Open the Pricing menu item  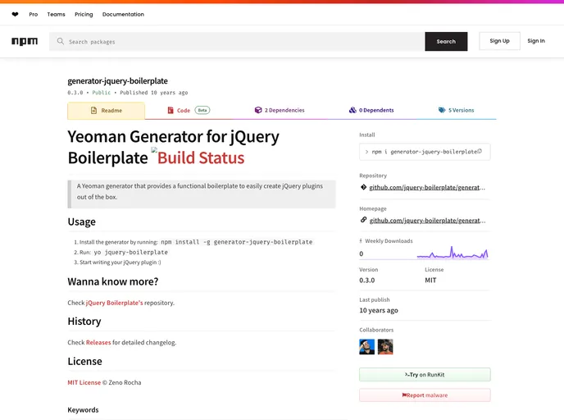(x=84, y=15)
